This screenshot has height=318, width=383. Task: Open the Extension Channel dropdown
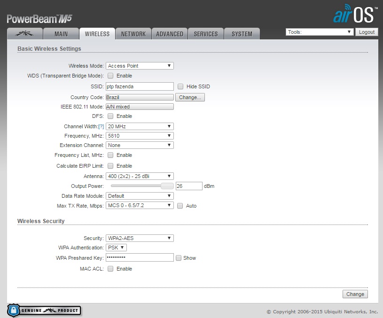[x=140, y=145]
